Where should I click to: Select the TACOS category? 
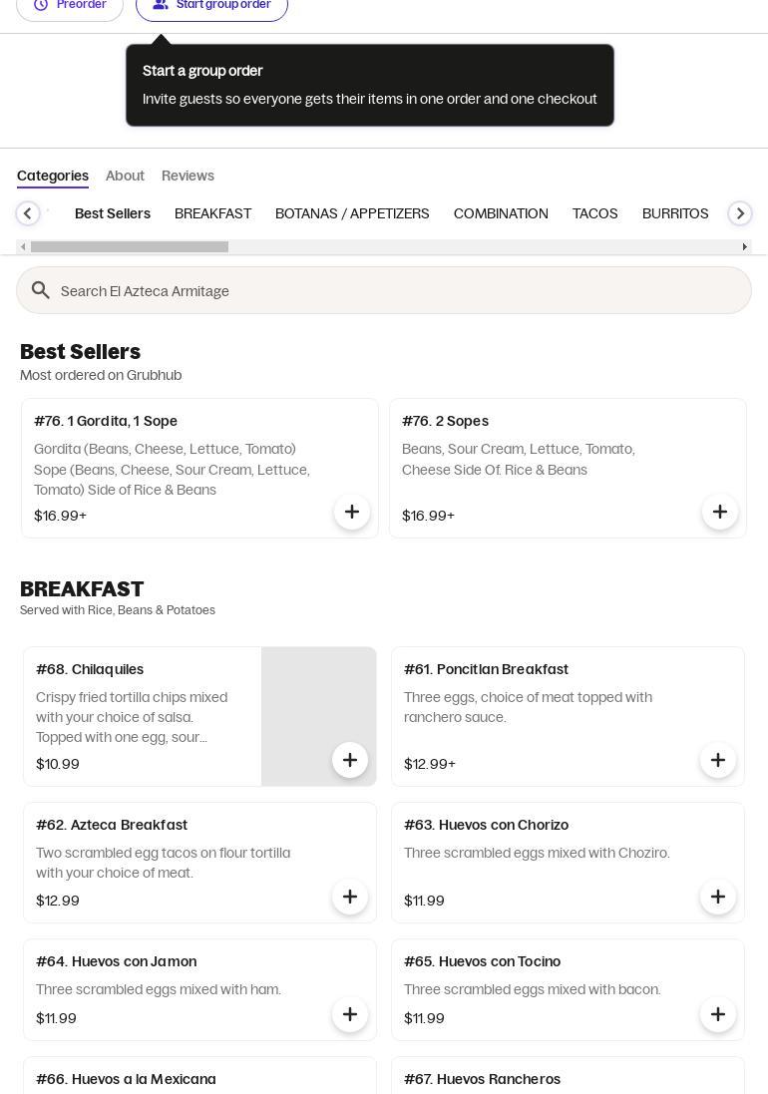[594, 213]
